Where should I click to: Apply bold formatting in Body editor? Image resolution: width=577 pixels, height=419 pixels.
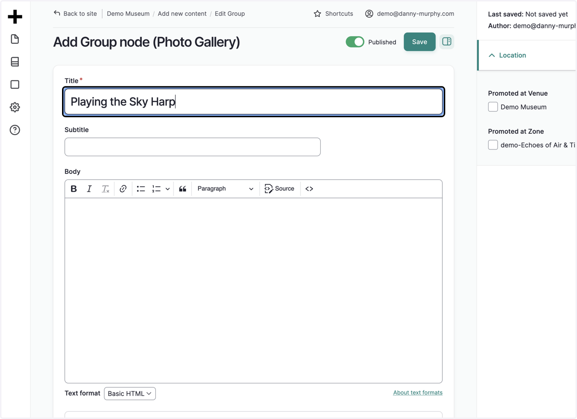point(74,189)
